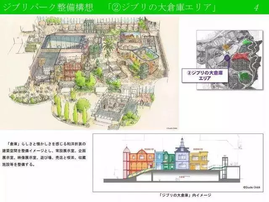Click the ②ジブリの大倉庫エリア map label
The width and height of the screenshot is (269, 202).
[205, 76]
